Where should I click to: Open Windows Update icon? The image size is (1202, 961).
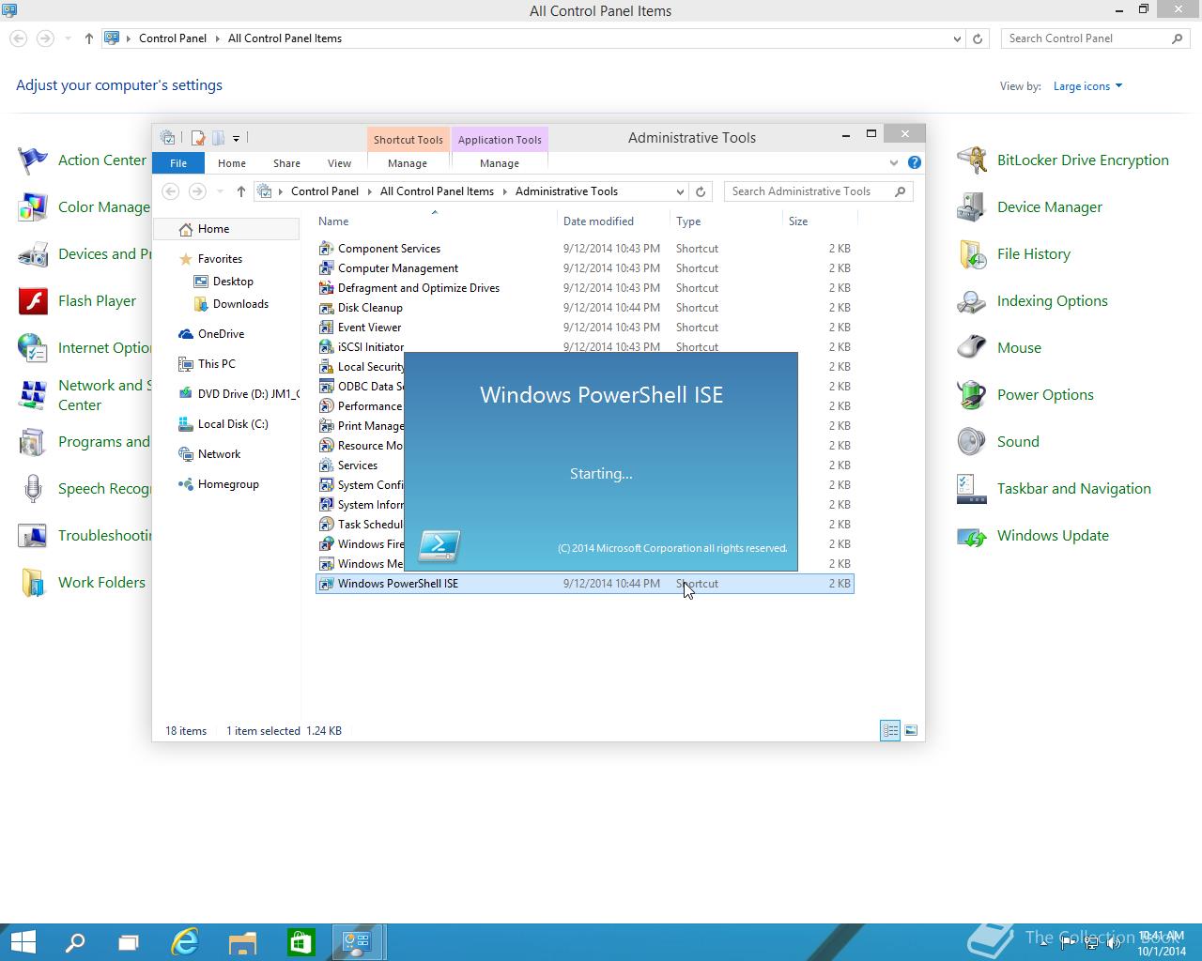tap(972, 536)
